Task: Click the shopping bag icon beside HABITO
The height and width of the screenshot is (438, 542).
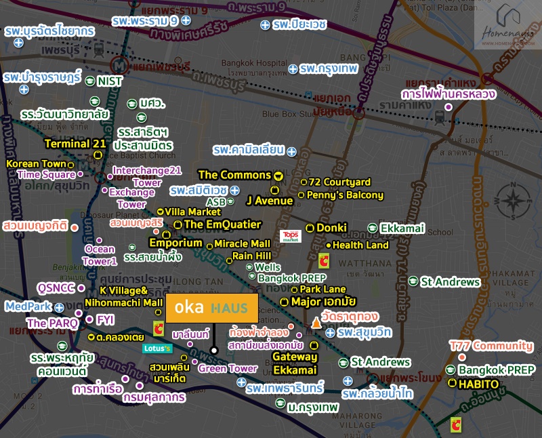Action: coord(452,382)
